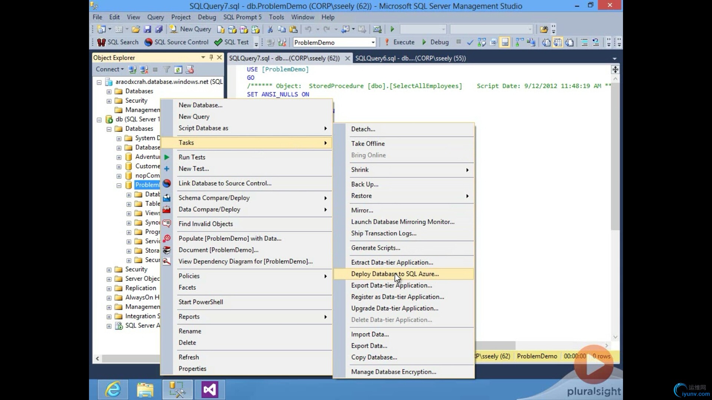Open Internet Explorer from taskbar
712x400 pixels.
[x=113, y=390]
